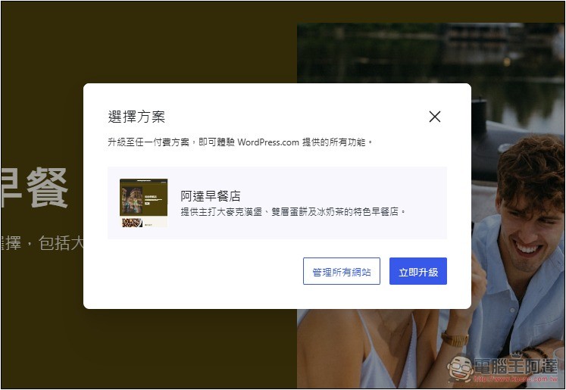The width and height of the screenshot is (566, 390).
Task: Open 管理所有網站 to manage sites
Action: [x=341, y=271]
